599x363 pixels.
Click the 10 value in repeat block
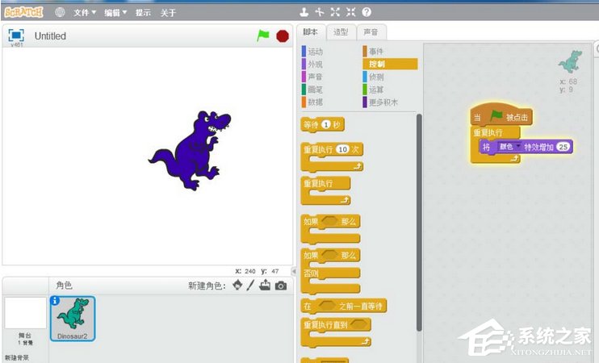click(342, 149)
